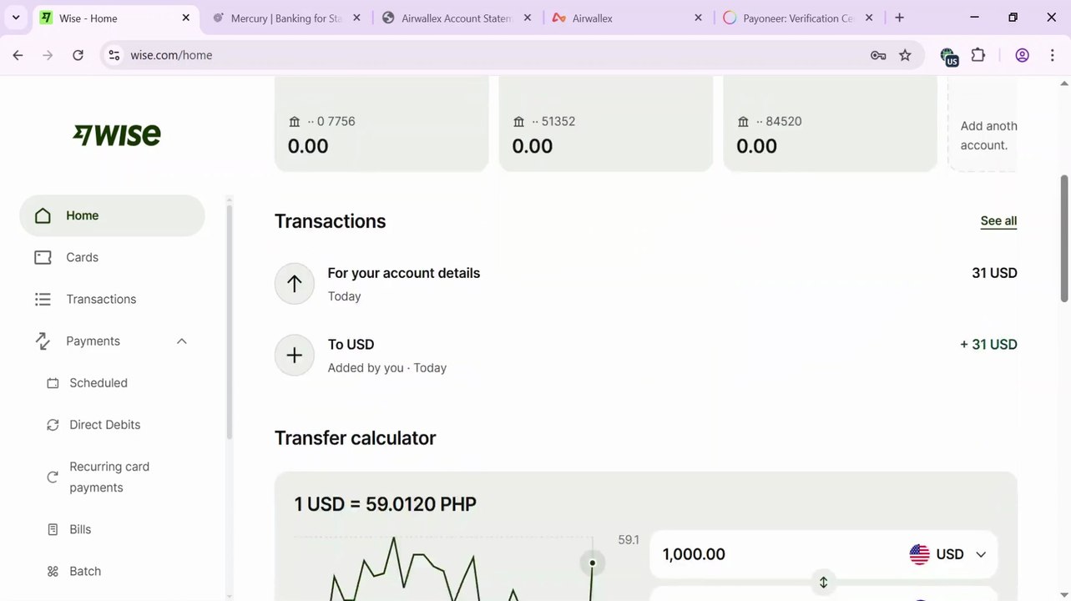Click the swap currencies arrow button
Image resolution: width=1071 pixels, height=601 pixels.
pos(823,582)
